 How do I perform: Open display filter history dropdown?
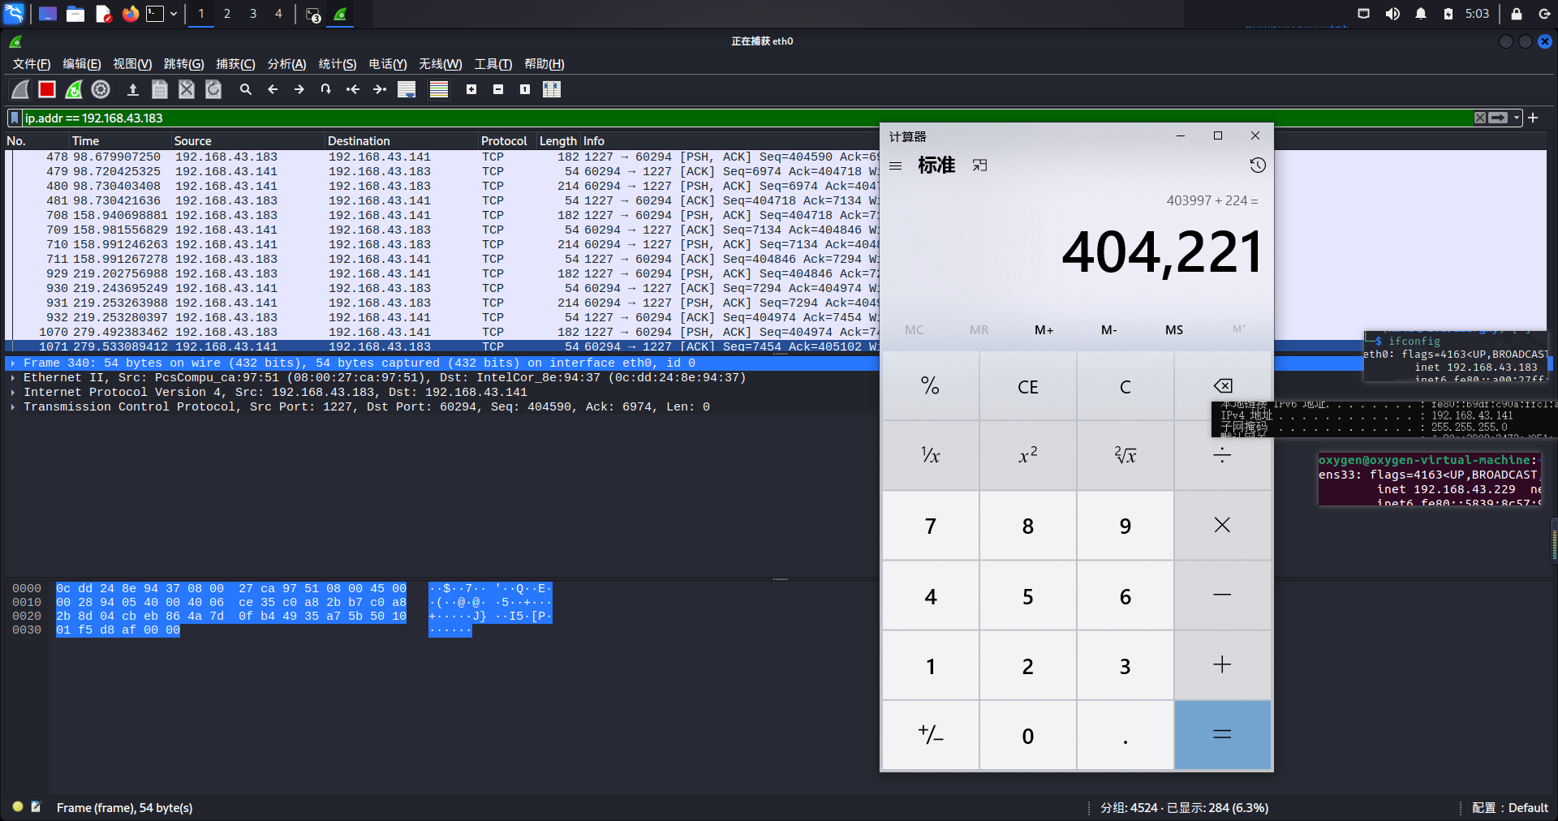tap(1516, 118)
